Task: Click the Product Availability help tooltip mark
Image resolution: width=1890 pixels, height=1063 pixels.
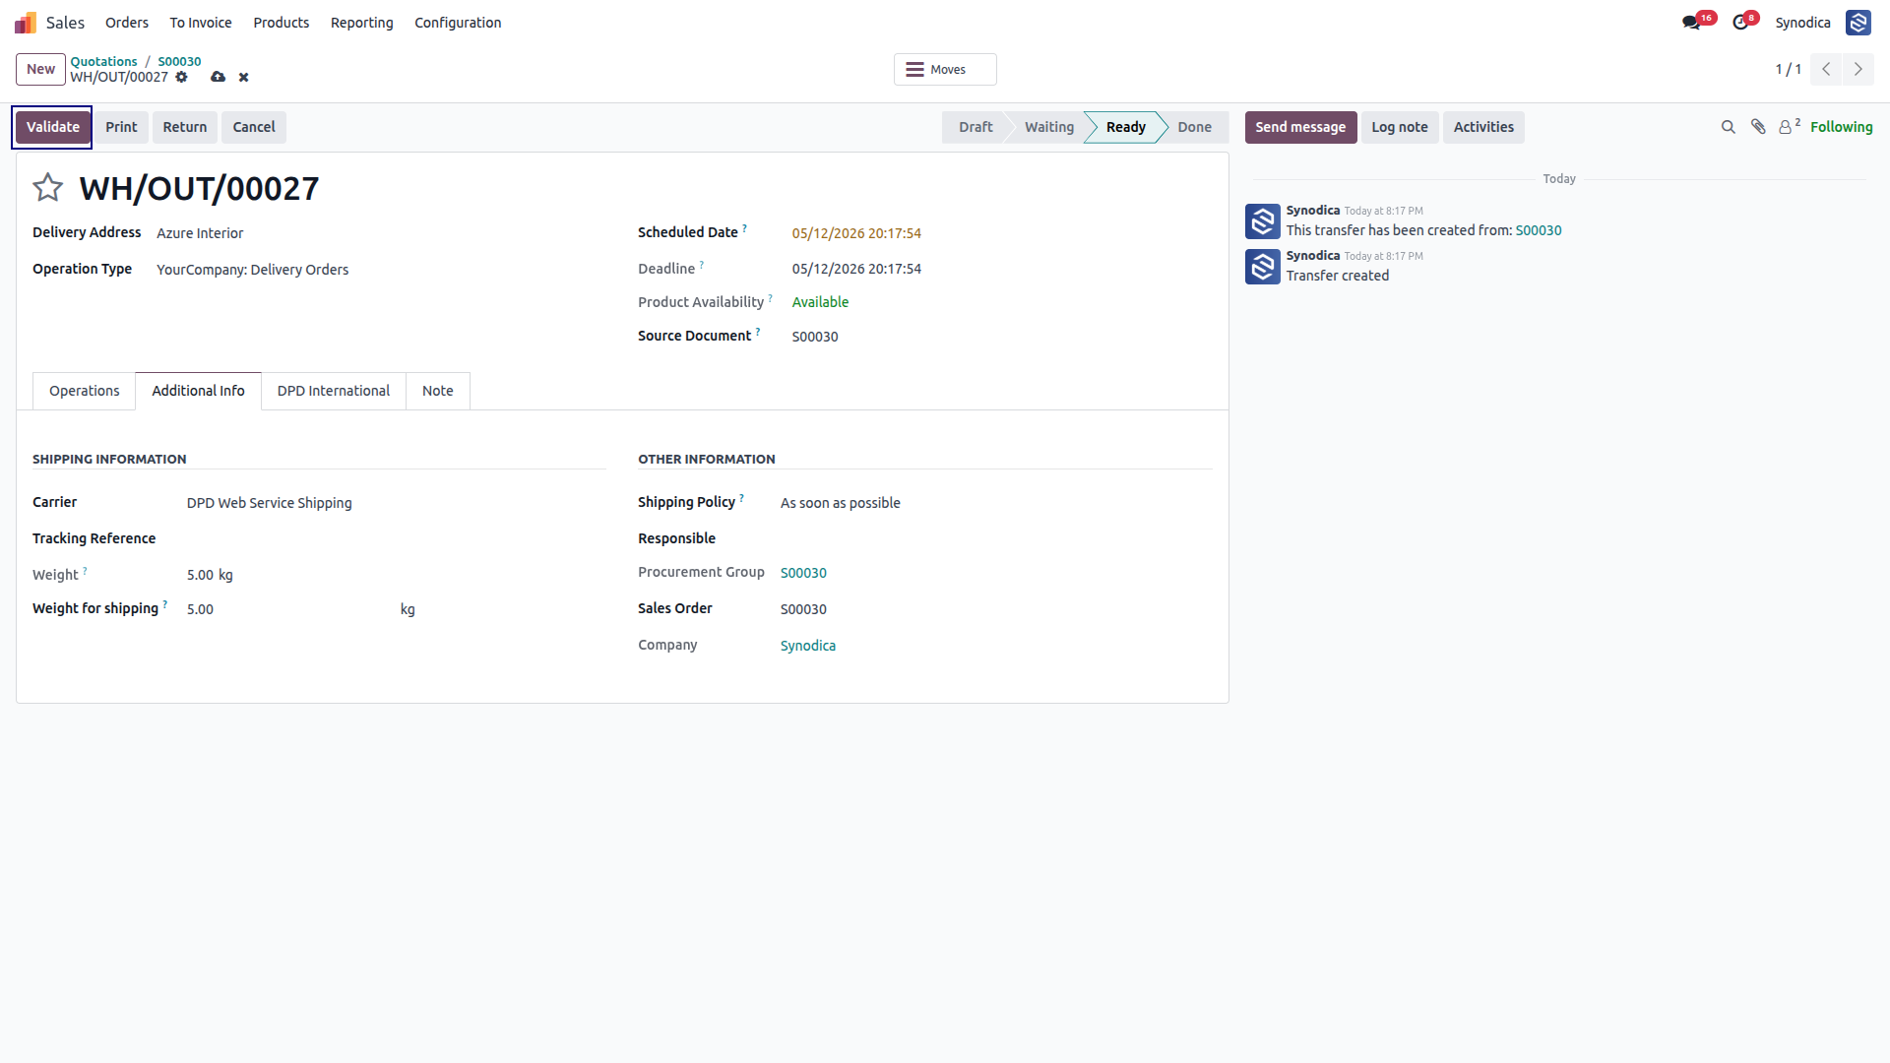Action: click(x=770, y=298)
